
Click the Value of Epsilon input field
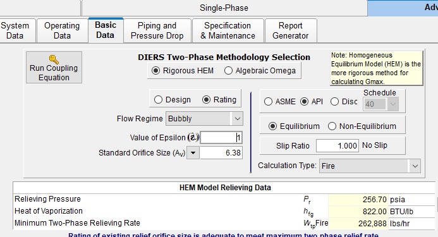pos(221,138)
